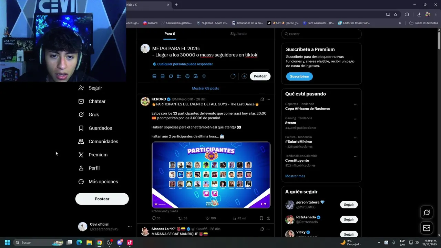Open Grok explain icon on KERORO's post

pos(262,99)
